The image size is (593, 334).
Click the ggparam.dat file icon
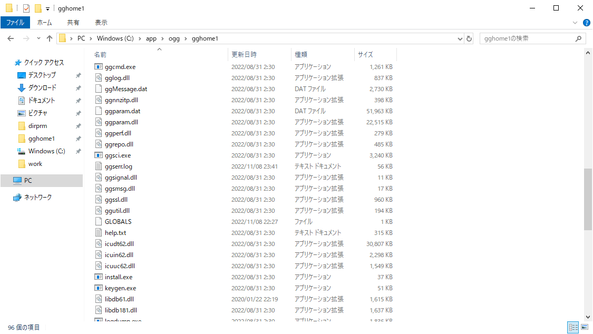[99, 111]
